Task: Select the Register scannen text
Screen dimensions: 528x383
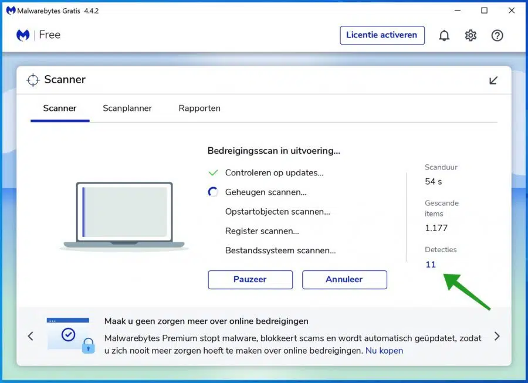Action: (262, 231)
